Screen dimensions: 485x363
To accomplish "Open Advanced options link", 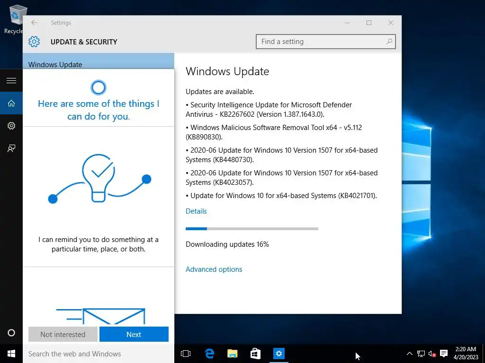I will coord(214,269).
